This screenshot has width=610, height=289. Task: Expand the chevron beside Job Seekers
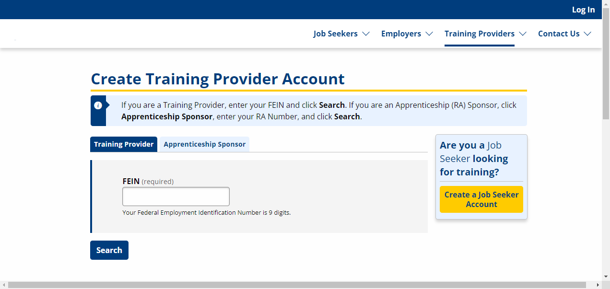click(365, 34)
